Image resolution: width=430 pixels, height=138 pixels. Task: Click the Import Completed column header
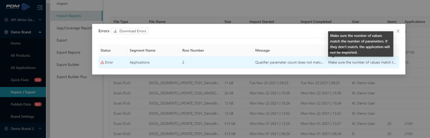tap(316, 22)
